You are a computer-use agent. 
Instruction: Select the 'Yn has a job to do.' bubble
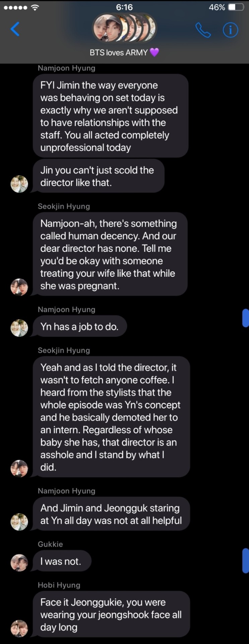(79, 326)
